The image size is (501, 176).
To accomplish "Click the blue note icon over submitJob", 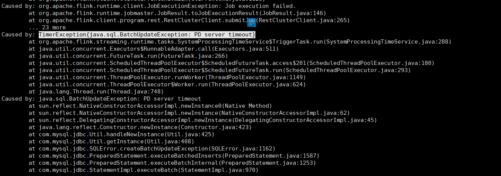I will tap(252, 22).
